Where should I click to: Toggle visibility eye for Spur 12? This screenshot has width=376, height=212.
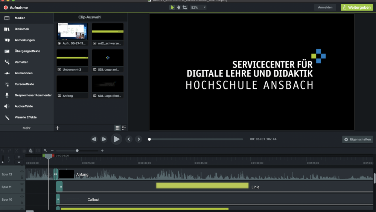point(22,171)
